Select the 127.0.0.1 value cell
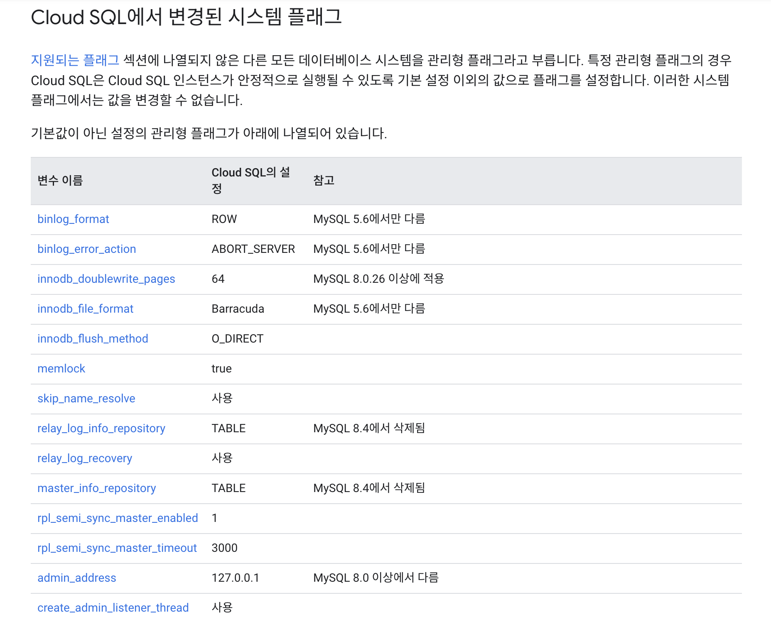The height and width of the screenshot is (622, 771). (236, 578)
